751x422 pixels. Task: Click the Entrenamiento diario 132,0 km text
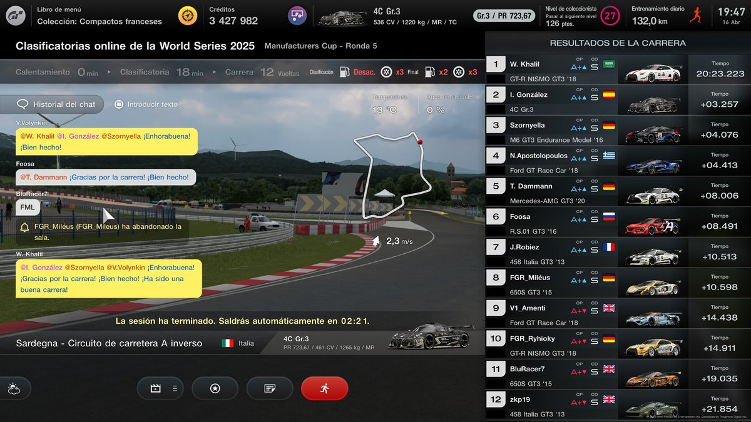point(657,16)
